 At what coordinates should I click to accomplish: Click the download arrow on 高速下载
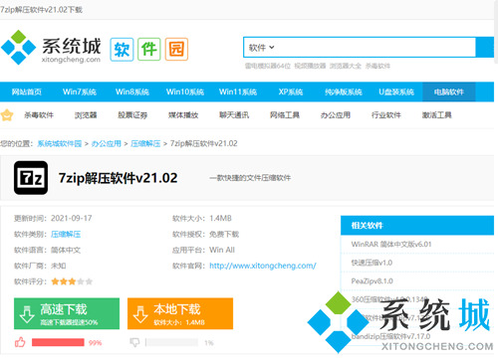click(27, 314)
